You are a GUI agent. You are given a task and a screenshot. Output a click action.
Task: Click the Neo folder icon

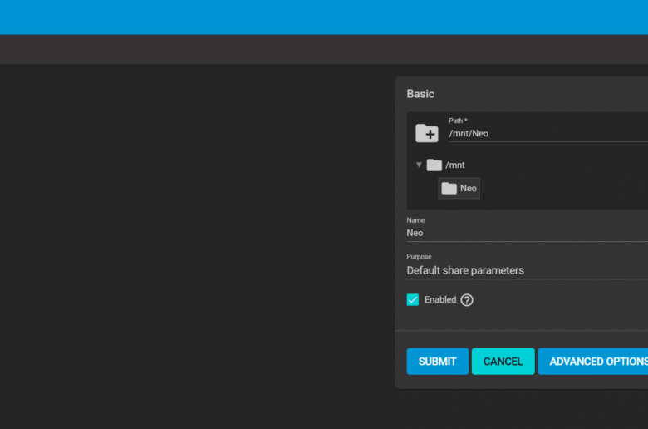tap(449, 188)
